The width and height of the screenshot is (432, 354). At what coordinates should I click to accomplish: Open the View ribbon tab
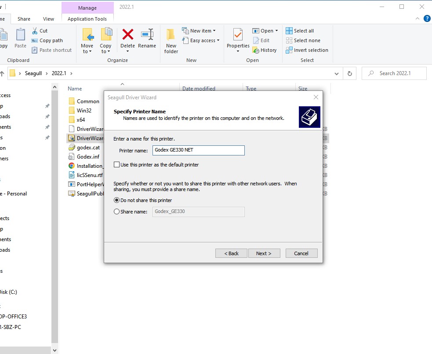[48, 19]
